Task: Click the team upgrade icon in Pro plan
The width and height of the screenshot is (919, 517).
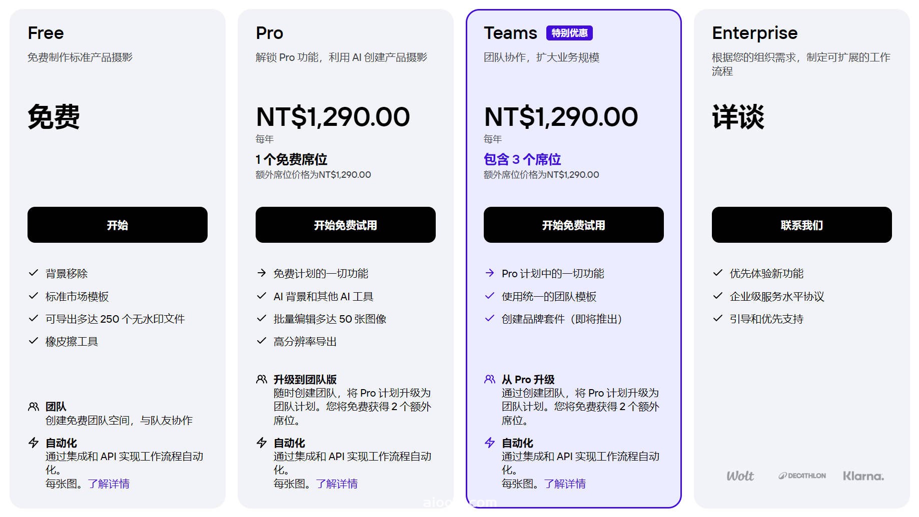Action: click(x=262, y=380)
